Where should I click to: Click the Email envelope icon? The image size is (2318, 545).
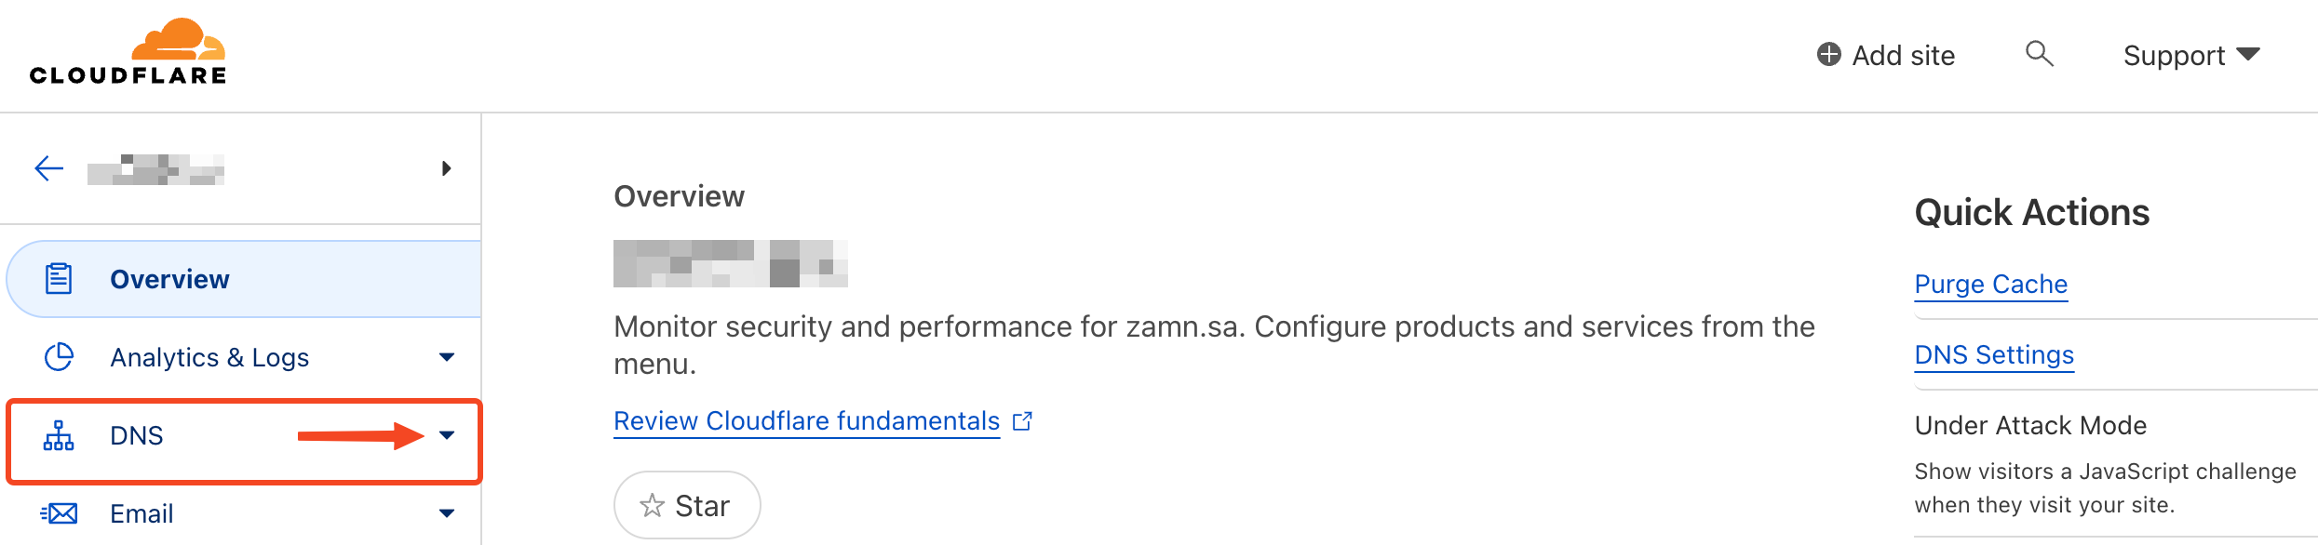pos(59,513)
